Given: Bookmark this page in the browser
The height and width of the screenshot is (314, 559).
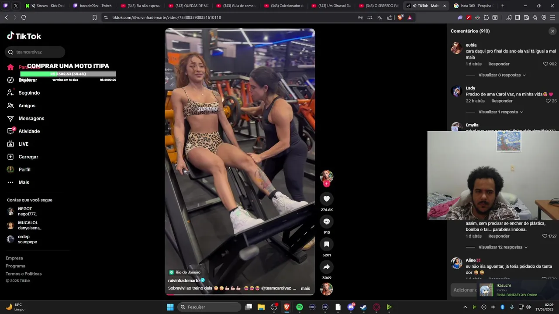Looking at the screenshot, I should coord(94,17).
